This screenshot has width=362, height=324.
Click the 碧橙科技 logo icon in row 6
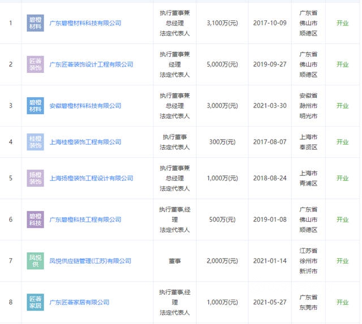pyautogui.click(x=35, y=219)
